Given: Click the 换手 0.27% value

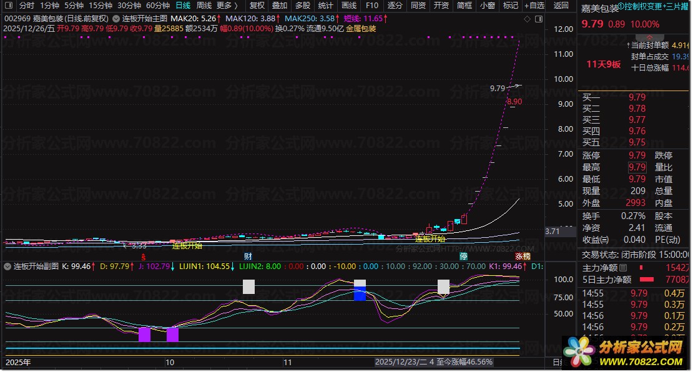Looking at the screenshot, I should [x=633, y=216].
